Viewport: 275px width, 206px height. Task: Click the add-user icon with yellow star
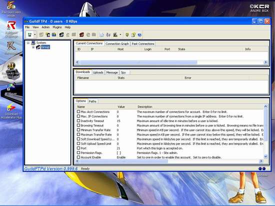point(47,34)
